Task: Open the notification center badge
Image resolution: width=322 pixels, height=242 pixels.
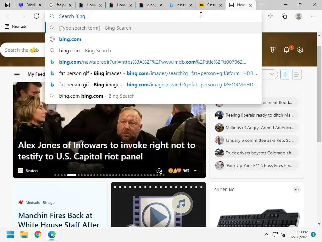Action: pos(313,234)
